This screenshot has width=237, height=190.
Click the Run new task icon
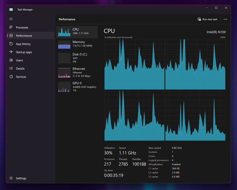(x=199, y=19)
